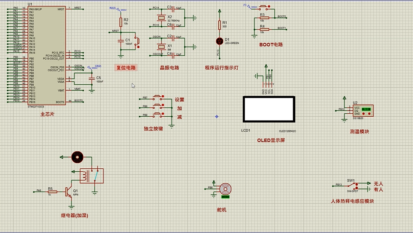Click the DS18B20 temperature value display
Viewport: 413px width, 233px height.
tap(366, 109)
